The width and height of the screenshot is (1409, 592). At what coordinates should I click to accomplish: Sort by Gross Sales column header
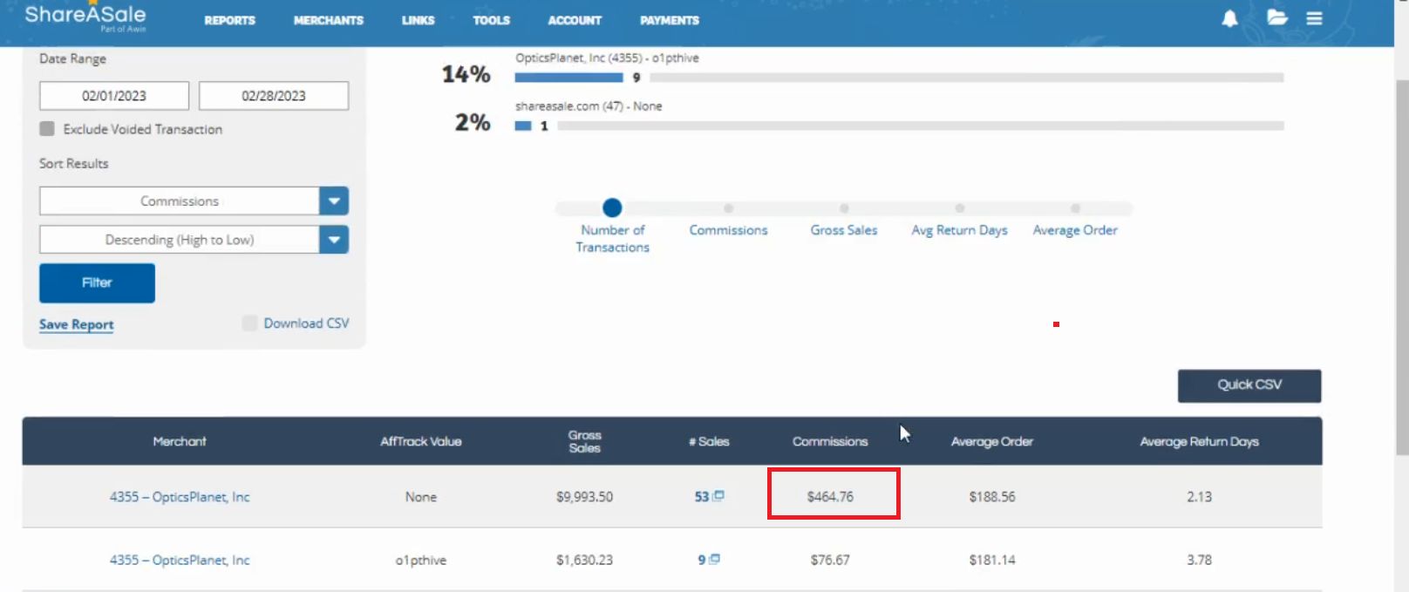click(584, 441)
